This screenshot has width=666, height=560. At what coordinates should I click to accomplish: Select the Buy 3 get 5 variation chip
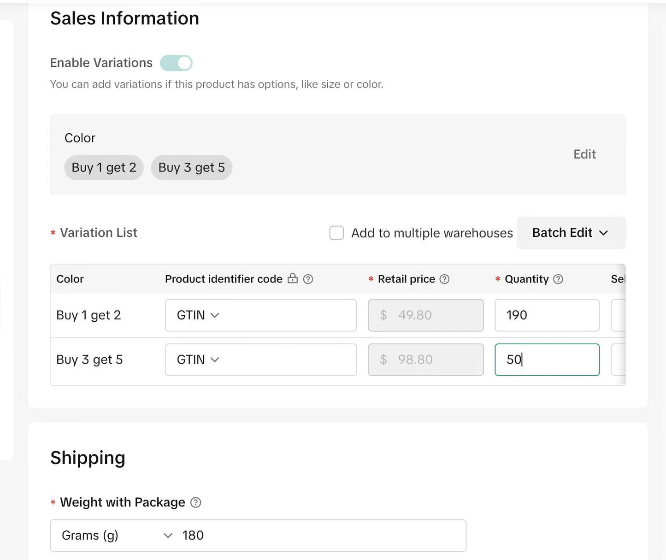coord(191,167)
